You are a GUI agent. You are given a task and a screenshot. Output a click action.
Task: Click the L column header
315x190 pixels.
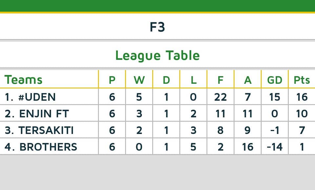click(194, 80)
